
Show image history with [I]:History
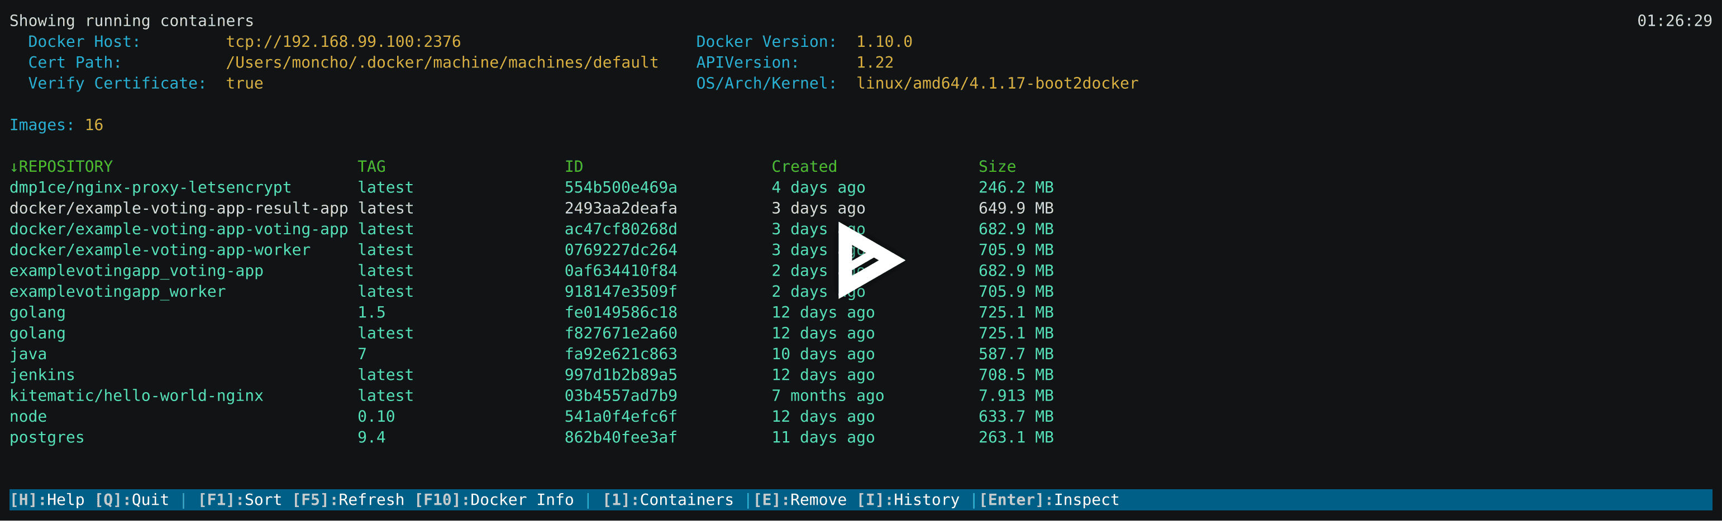[909, 499]
